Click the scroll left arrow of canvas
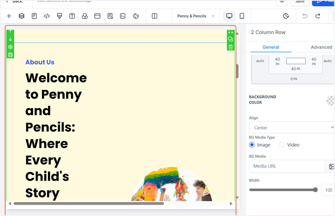335x216 pixels. tap(10, 204)
